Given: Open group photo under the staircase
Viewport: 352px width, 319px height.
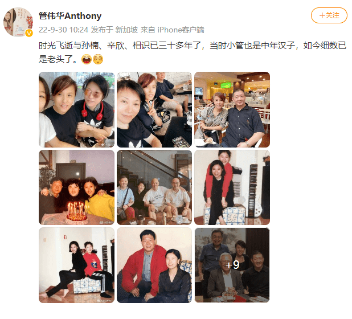Looking at the screenshot, I should 154,187.
